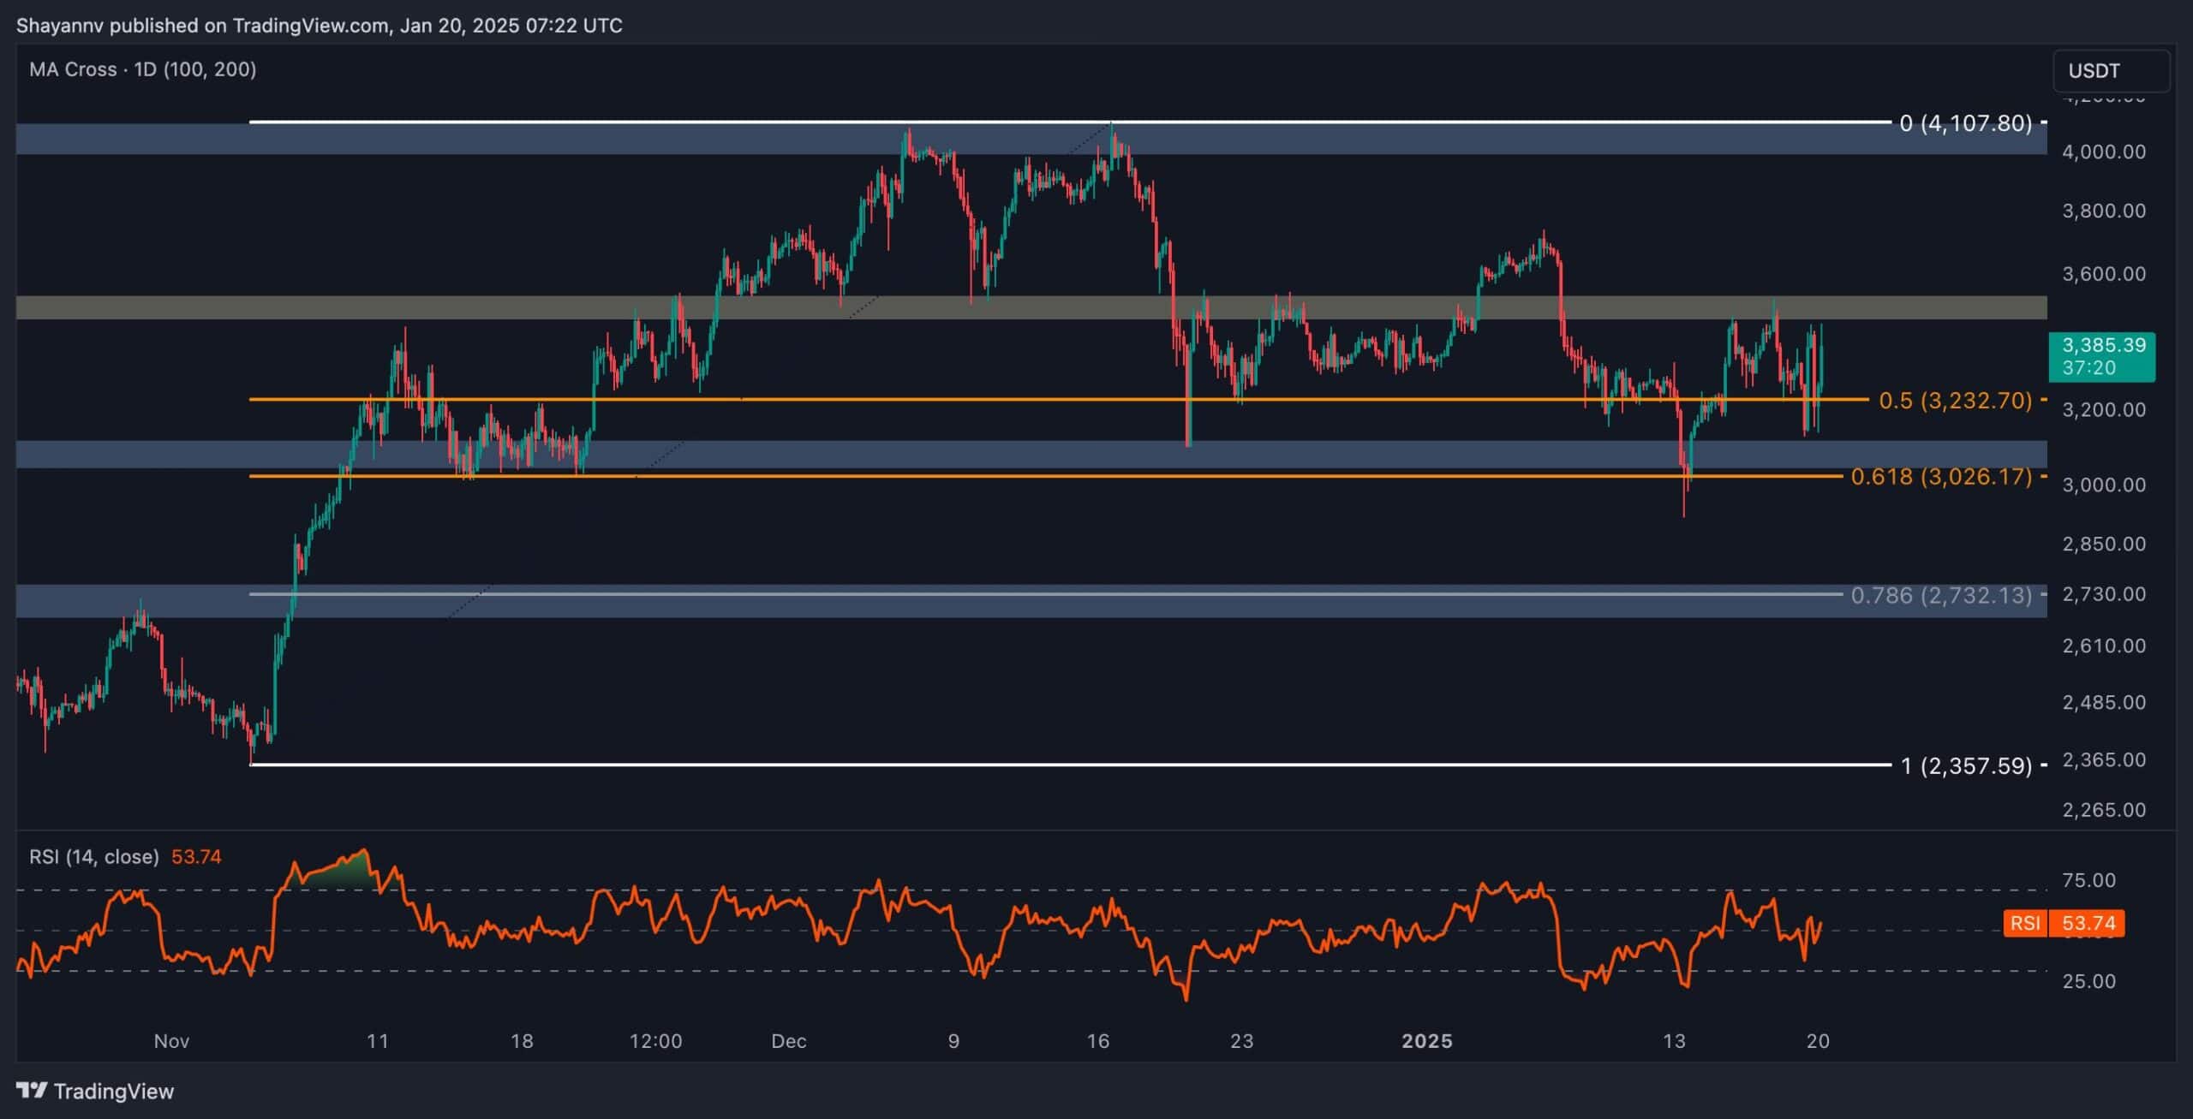Click the Nov label on the time axis
2193x1119 pixels.
pos(171,1041)
